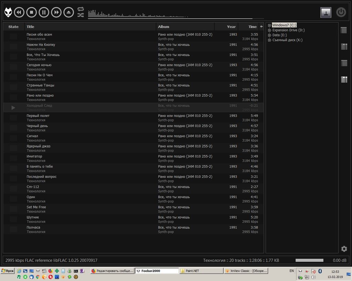The height and width of the screenshot is (281, 352).
Task: Open the system volume speaker tray icon
Action: coord(313,277)
